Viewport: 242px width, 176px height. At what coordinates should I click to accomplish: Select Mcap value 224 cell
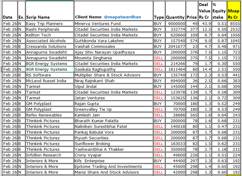(x=234, y=155)
